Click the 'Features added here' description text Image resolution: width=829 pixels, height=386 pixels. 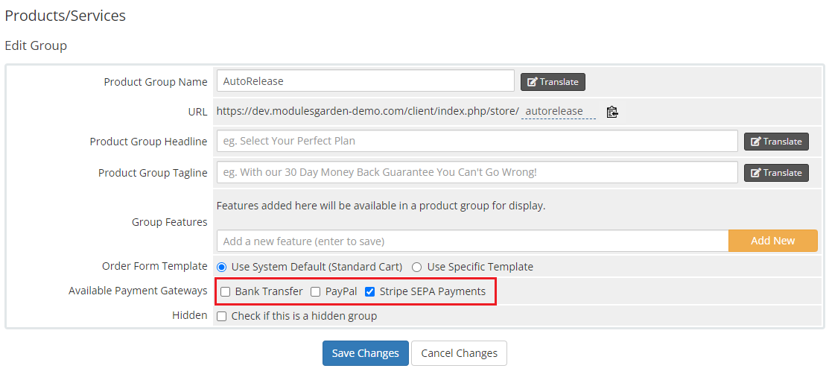(x=381, y=206)
